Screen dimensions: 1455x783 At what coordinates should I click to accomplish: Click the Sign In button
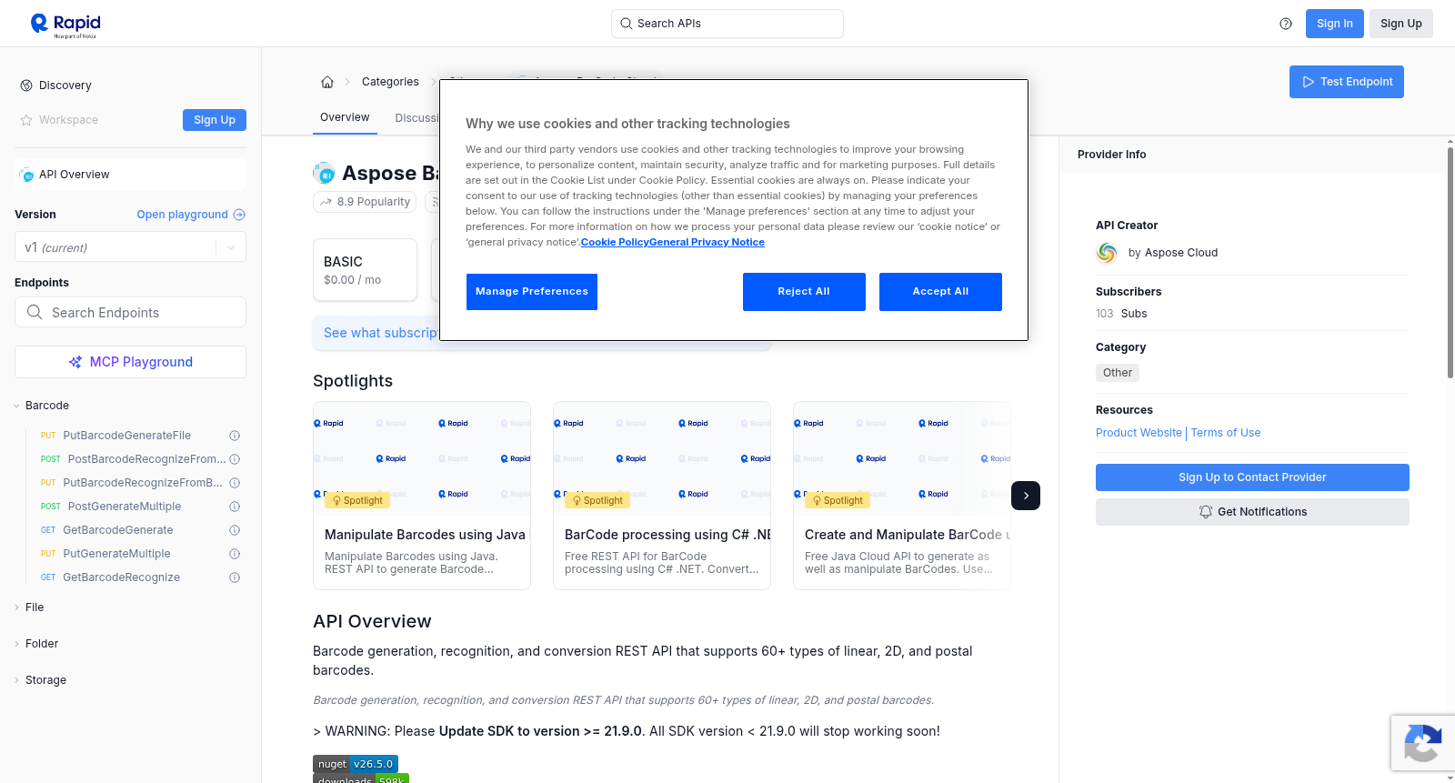[1335, 24]
